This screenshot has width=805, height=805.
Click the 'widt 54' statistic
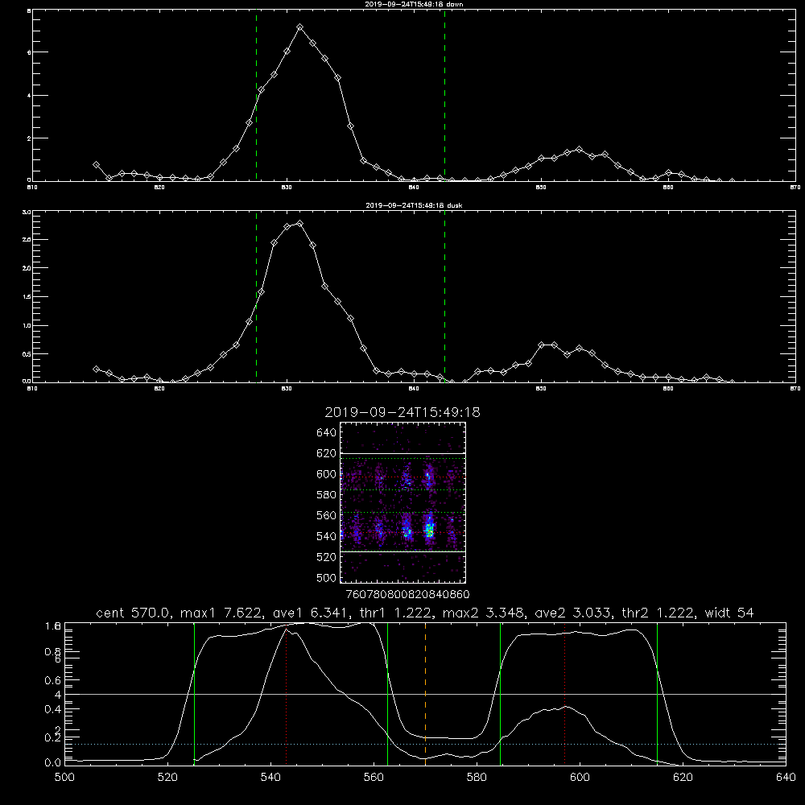(x=729, y=613)
